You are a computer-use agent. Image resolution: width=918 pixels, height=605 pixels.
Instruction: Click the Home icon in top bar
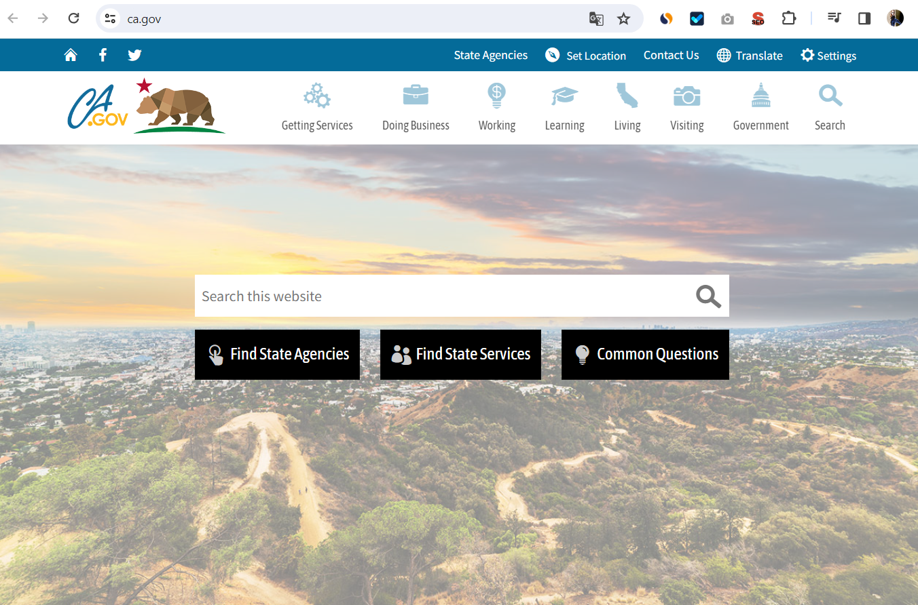point(71,55)
